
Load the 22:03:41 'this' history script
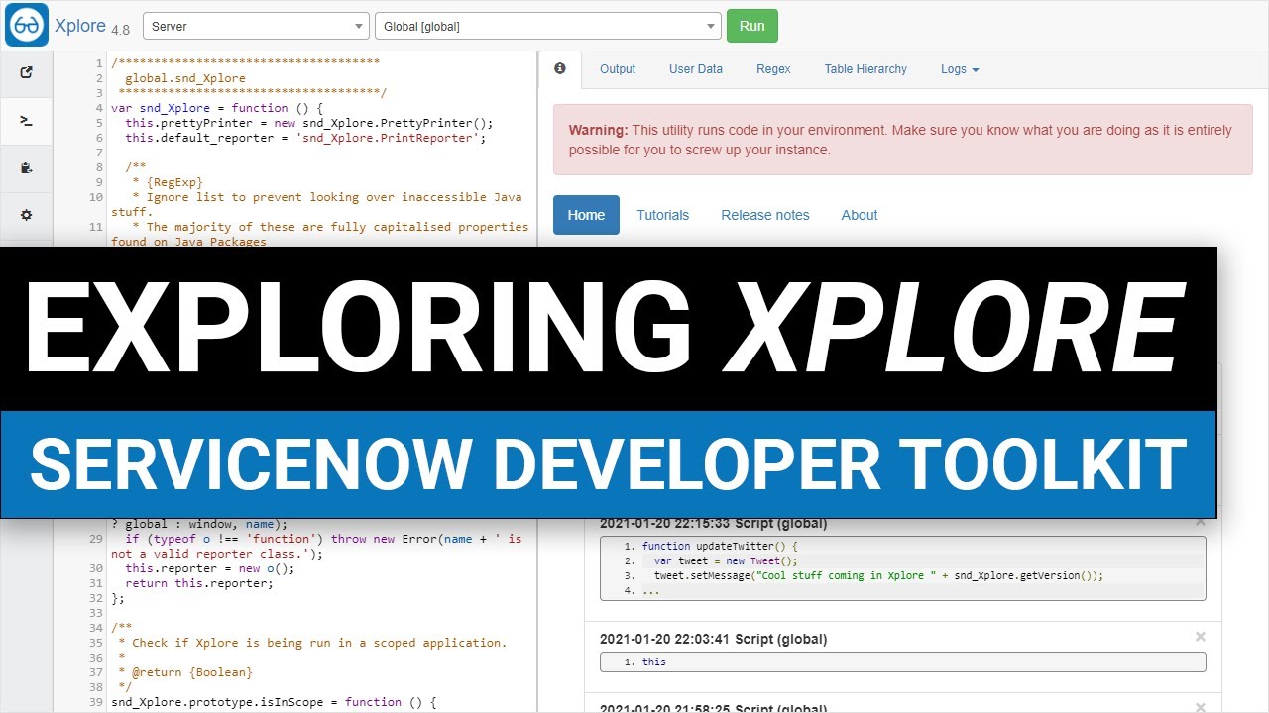pyautogui.click(x=903, y=662)
